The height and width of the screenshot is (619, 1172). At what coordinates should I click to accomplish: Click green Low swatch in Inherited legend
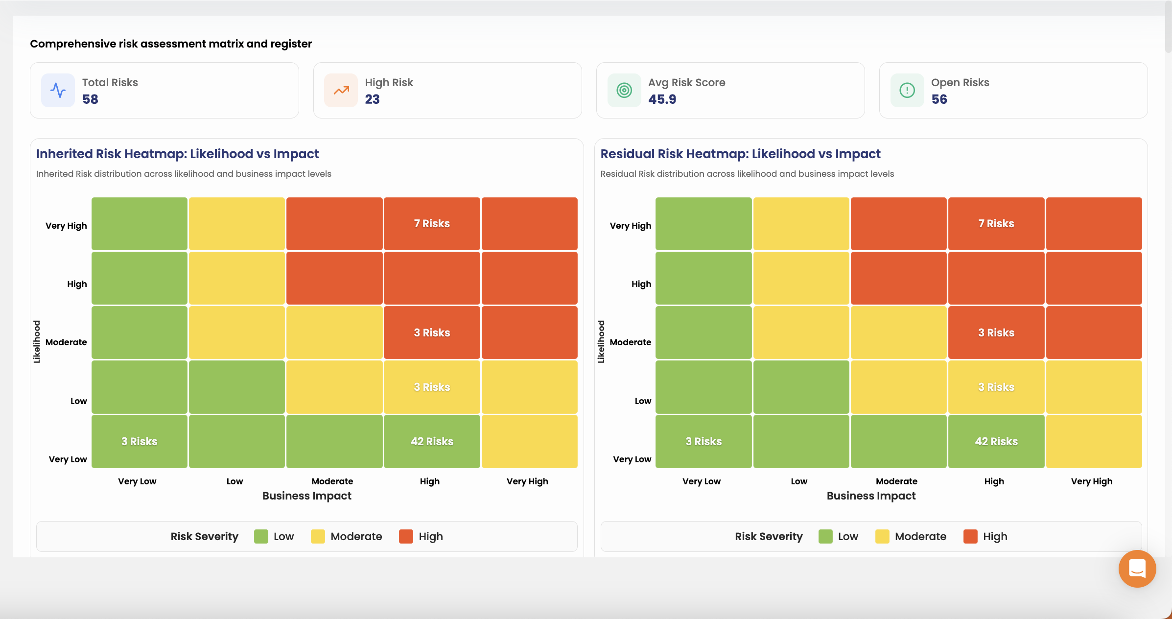point(261,537)
